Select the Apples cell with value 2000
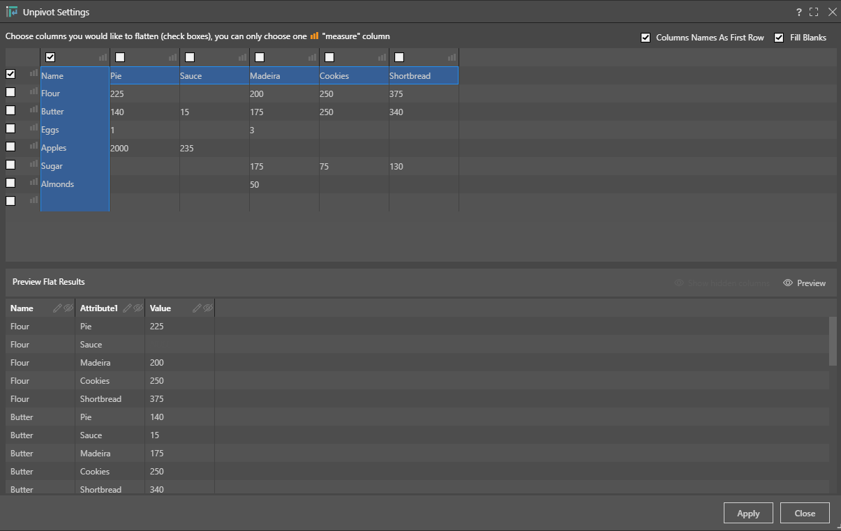This screenshot has height=531, width=841. coord(144,148)
